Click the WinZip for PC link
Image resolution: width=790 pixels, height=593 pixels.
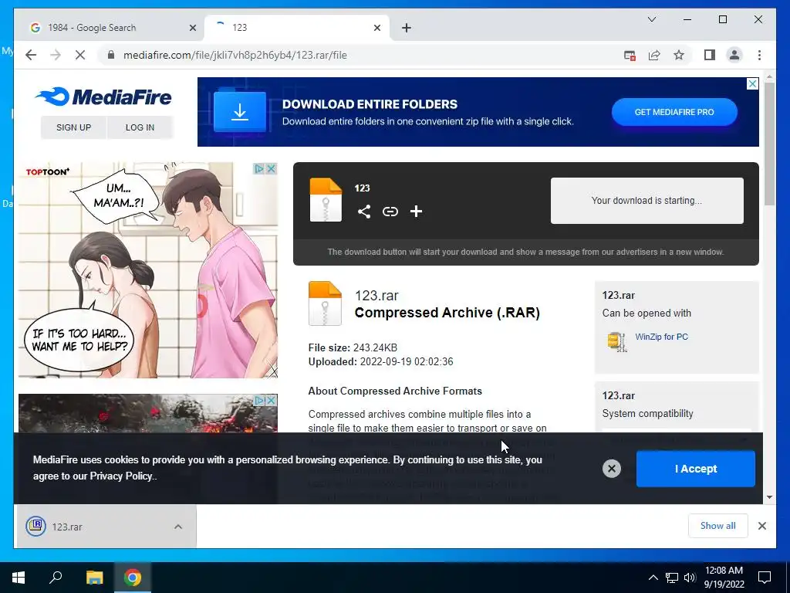[661, 337]
